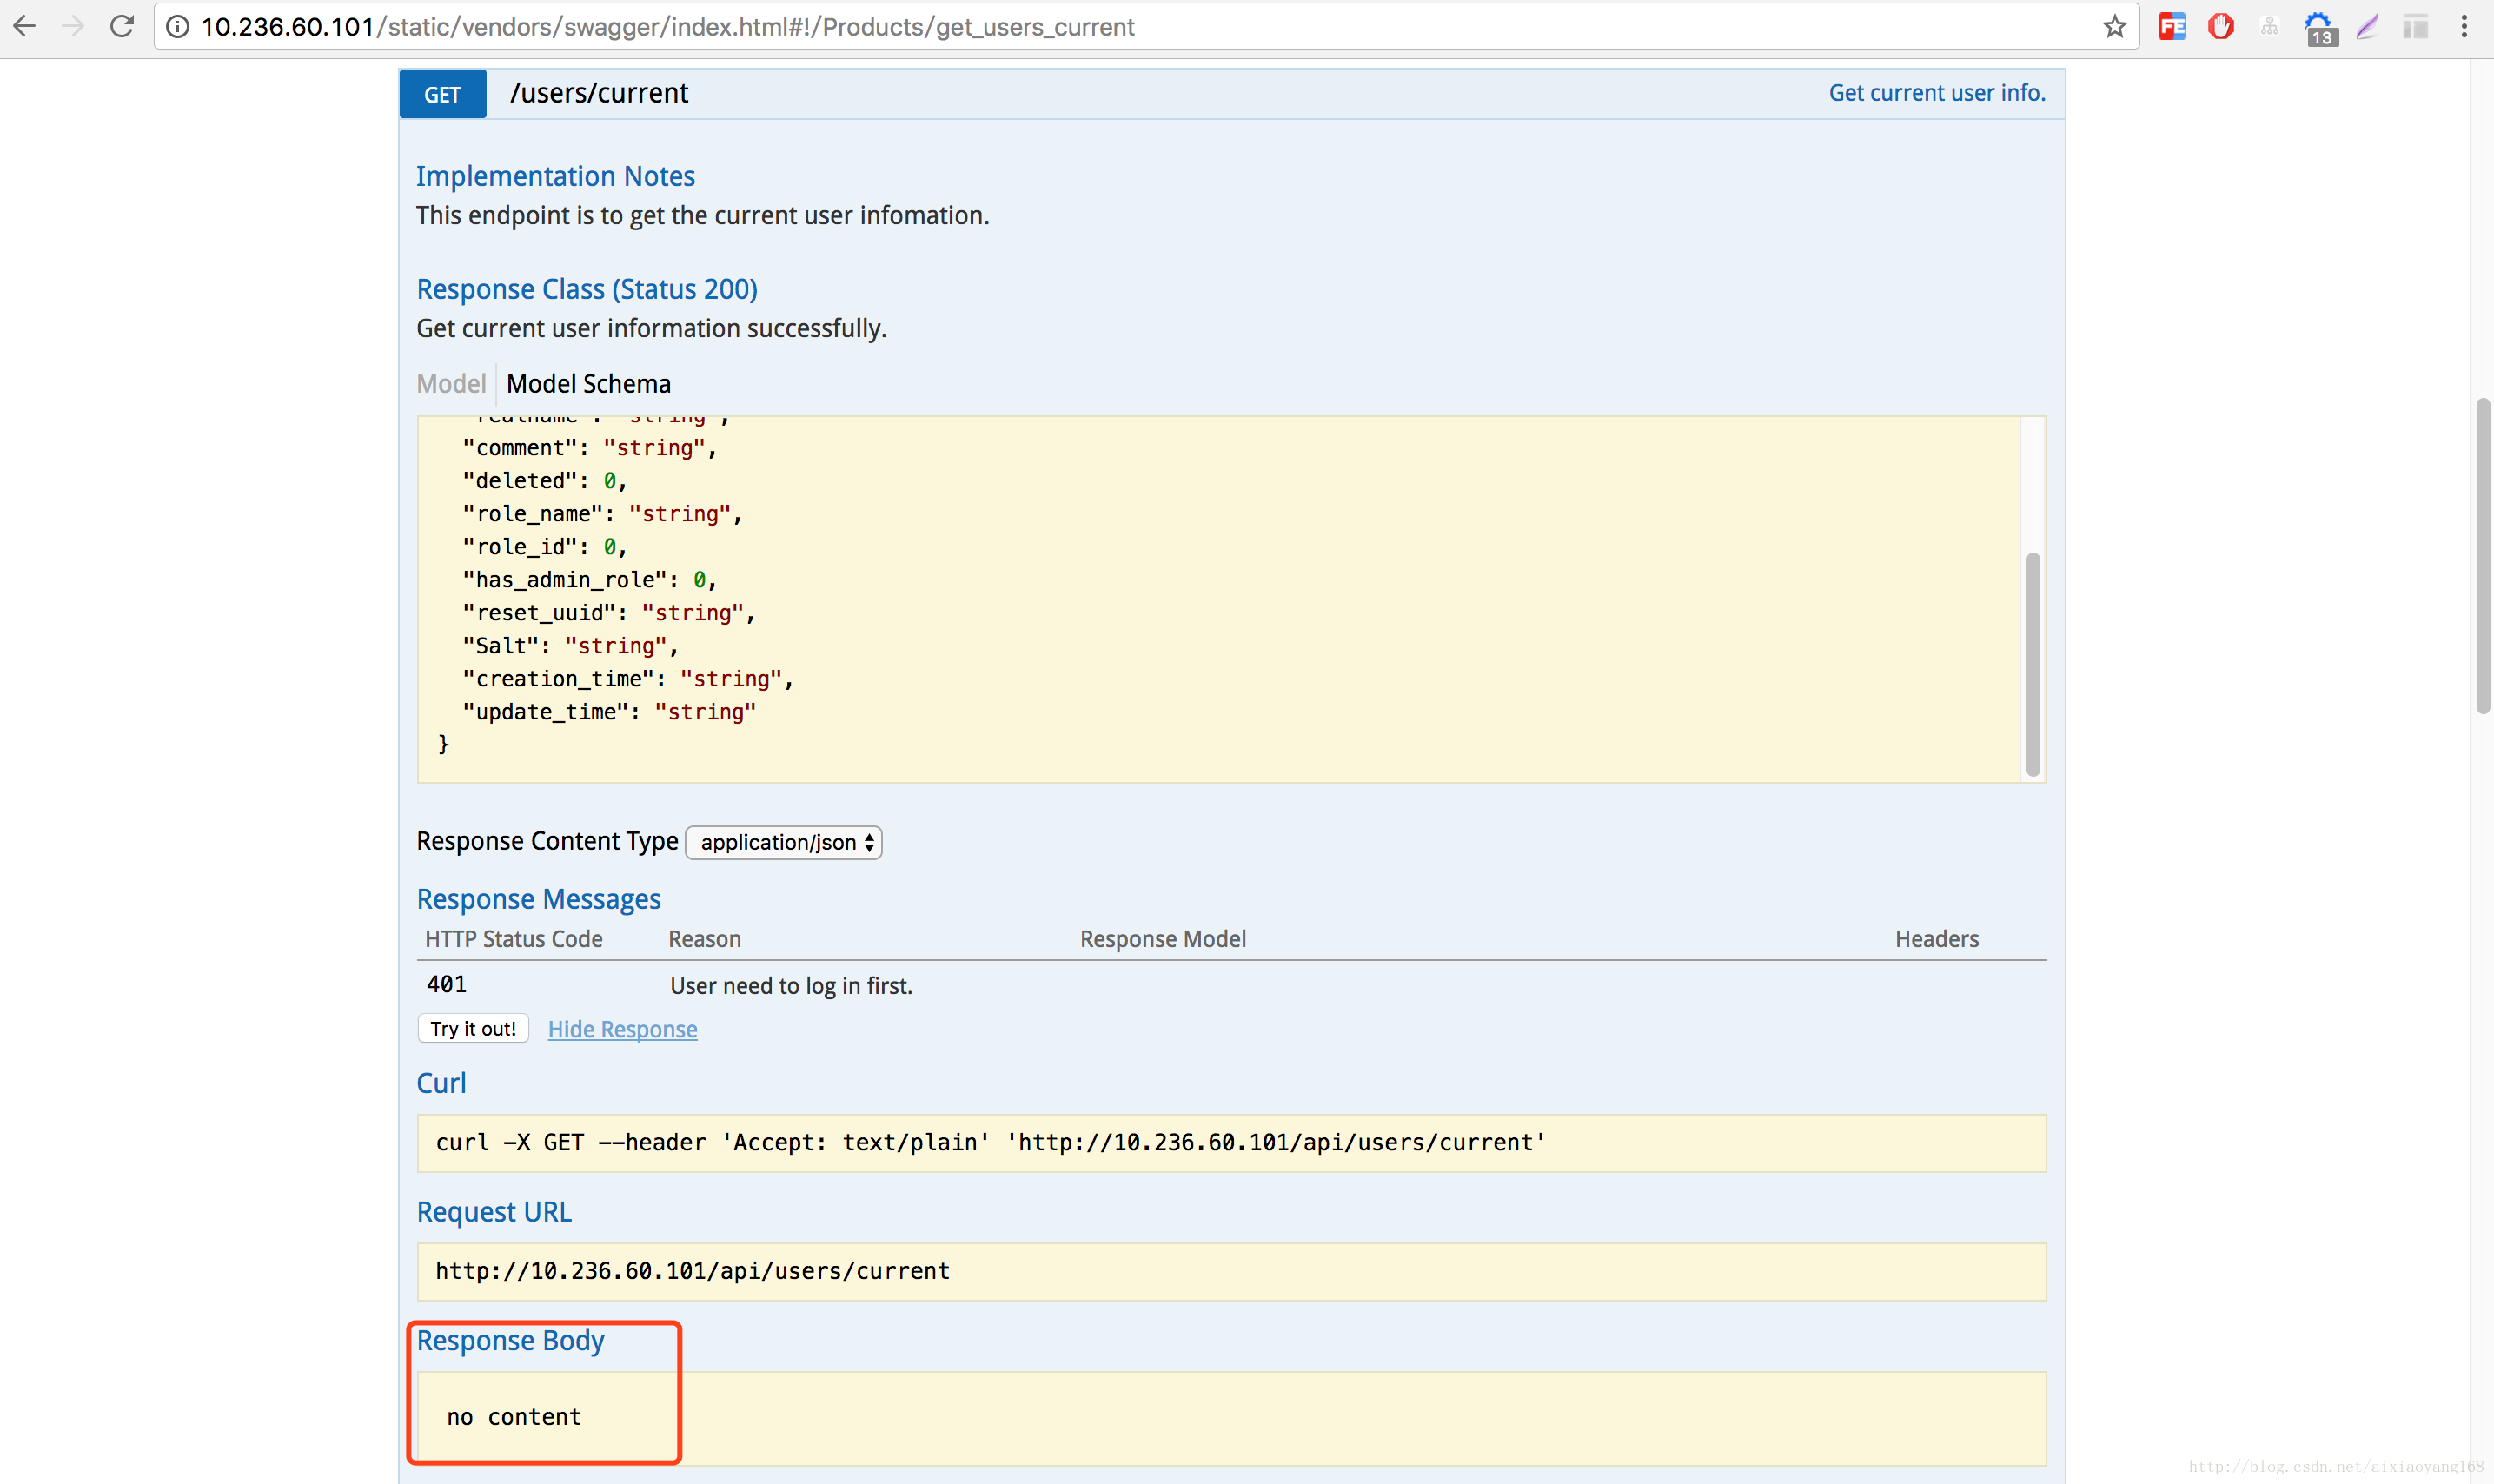Click the "Salt": "string" schema line
The height and width of the screenshot is (1484, 2494).
[570, 646]
